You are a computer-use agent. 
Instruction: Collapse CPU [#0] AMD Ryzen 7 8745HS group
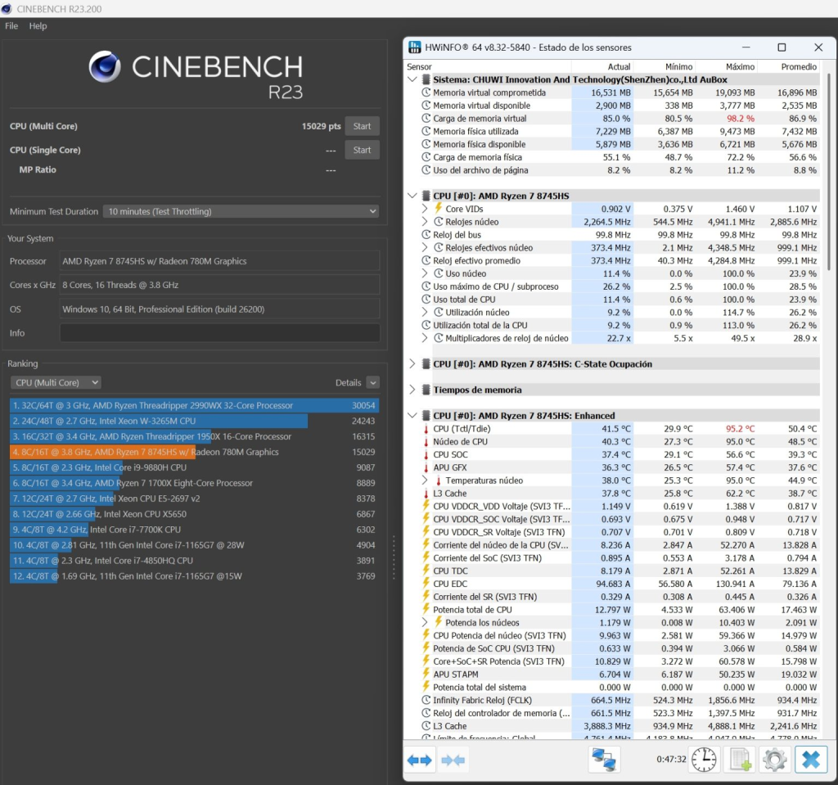(412, 196)
